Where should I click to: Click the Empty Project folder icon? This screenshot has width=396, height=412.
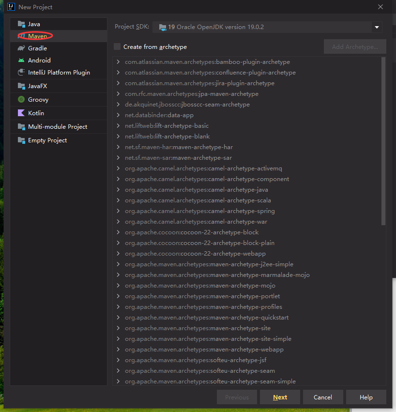point(21,140)
